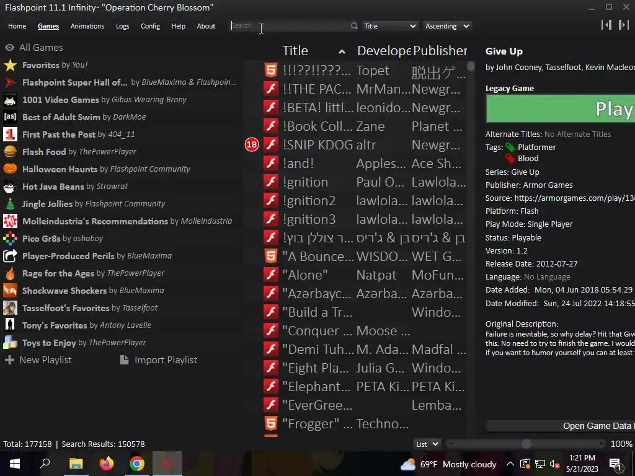Open the Rage for the Ages flame icon
Viewport: 635px width, 476px height.
10,273
